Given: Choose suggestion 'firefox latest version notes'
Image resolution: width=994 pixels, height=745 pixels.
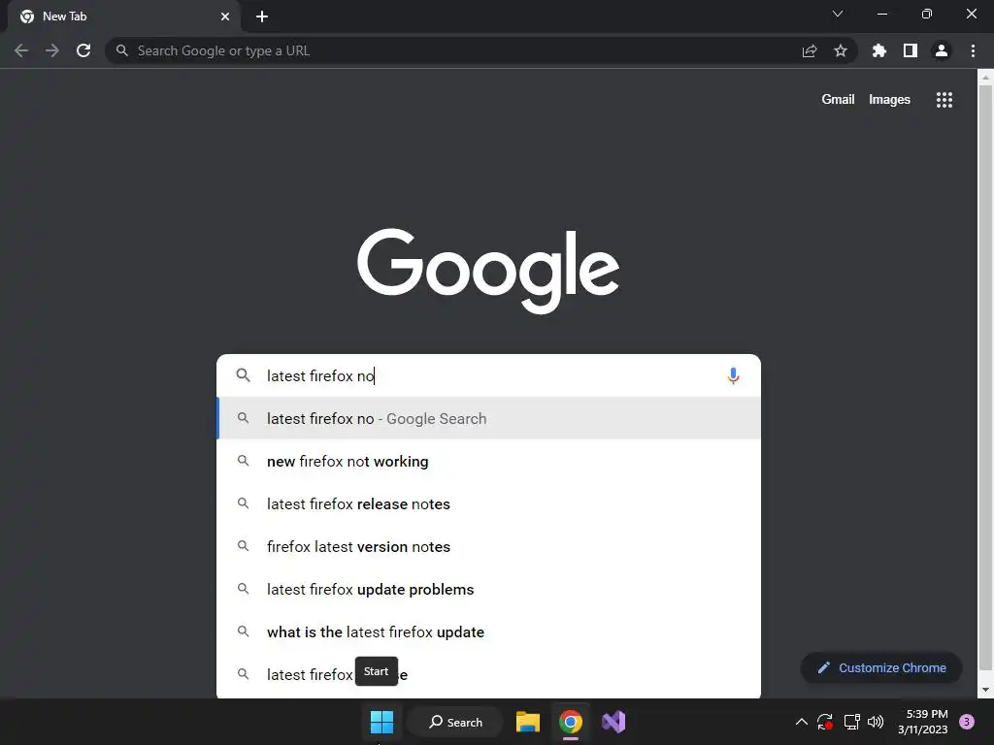Looking at the screenshot, I should coord(489,546).
